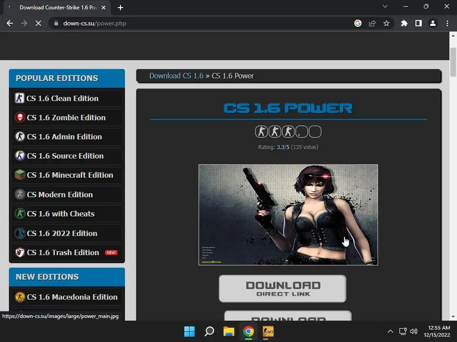Rate five stars on CS 1.6 Power

(315, 132)
